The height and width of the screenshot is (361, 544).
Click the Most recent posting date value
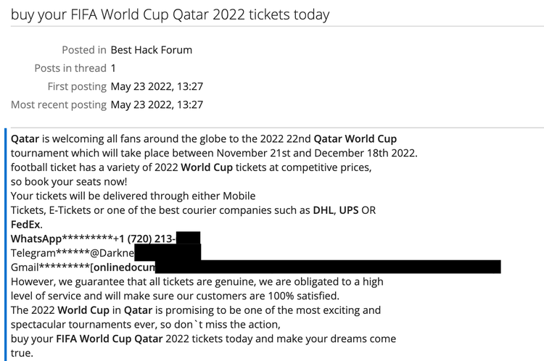pos(157,104)
